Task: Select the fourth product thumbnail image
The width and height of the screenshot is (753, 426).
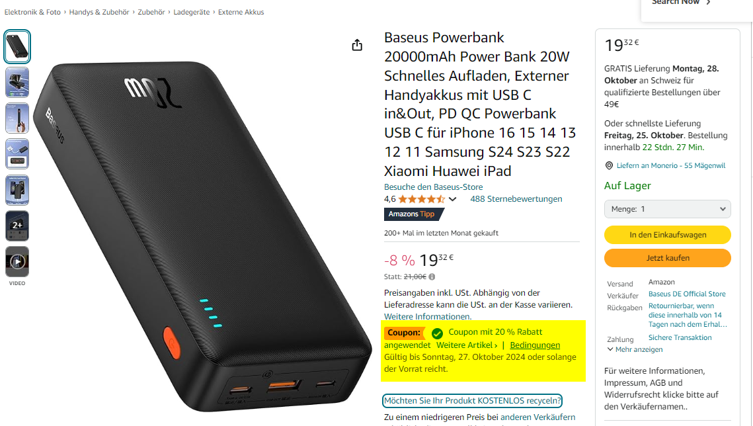Action: [x=17, y=154]
